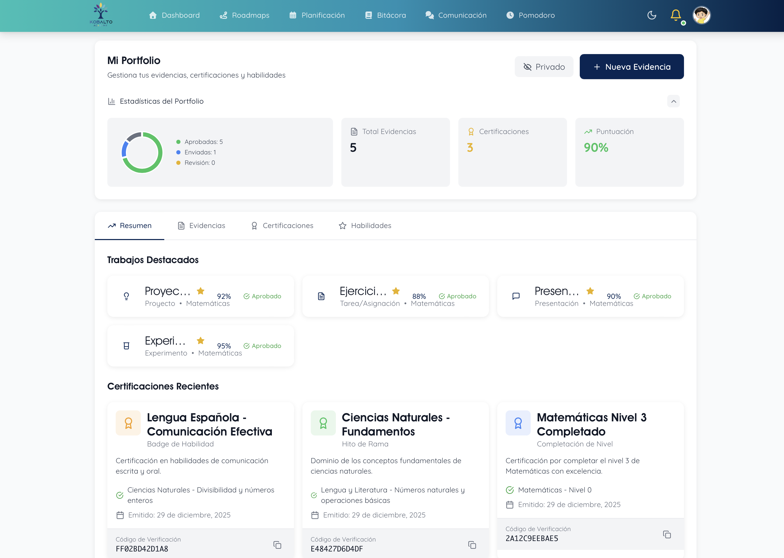Click Matemáticas Nivel 3 badge icon

point(518,423)
